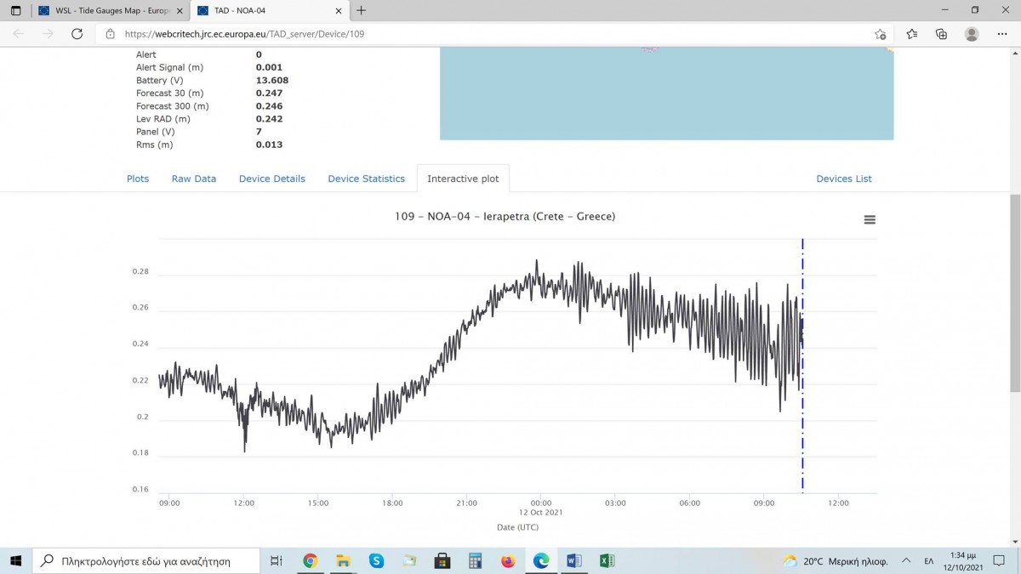Open the browser Collections icon
The image size is (1021, 574).
(x=941, y=34)
